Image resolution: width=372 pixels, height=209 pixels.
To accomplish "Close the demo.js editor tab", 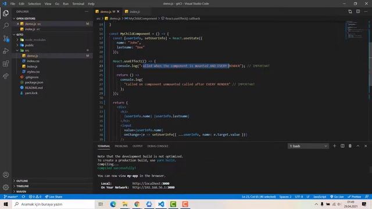I will click(118, 12).
